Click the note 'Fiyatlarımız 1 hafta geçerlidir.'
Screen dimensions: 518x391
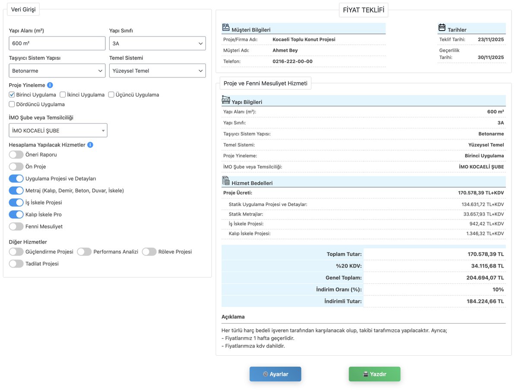coord(258,338)
